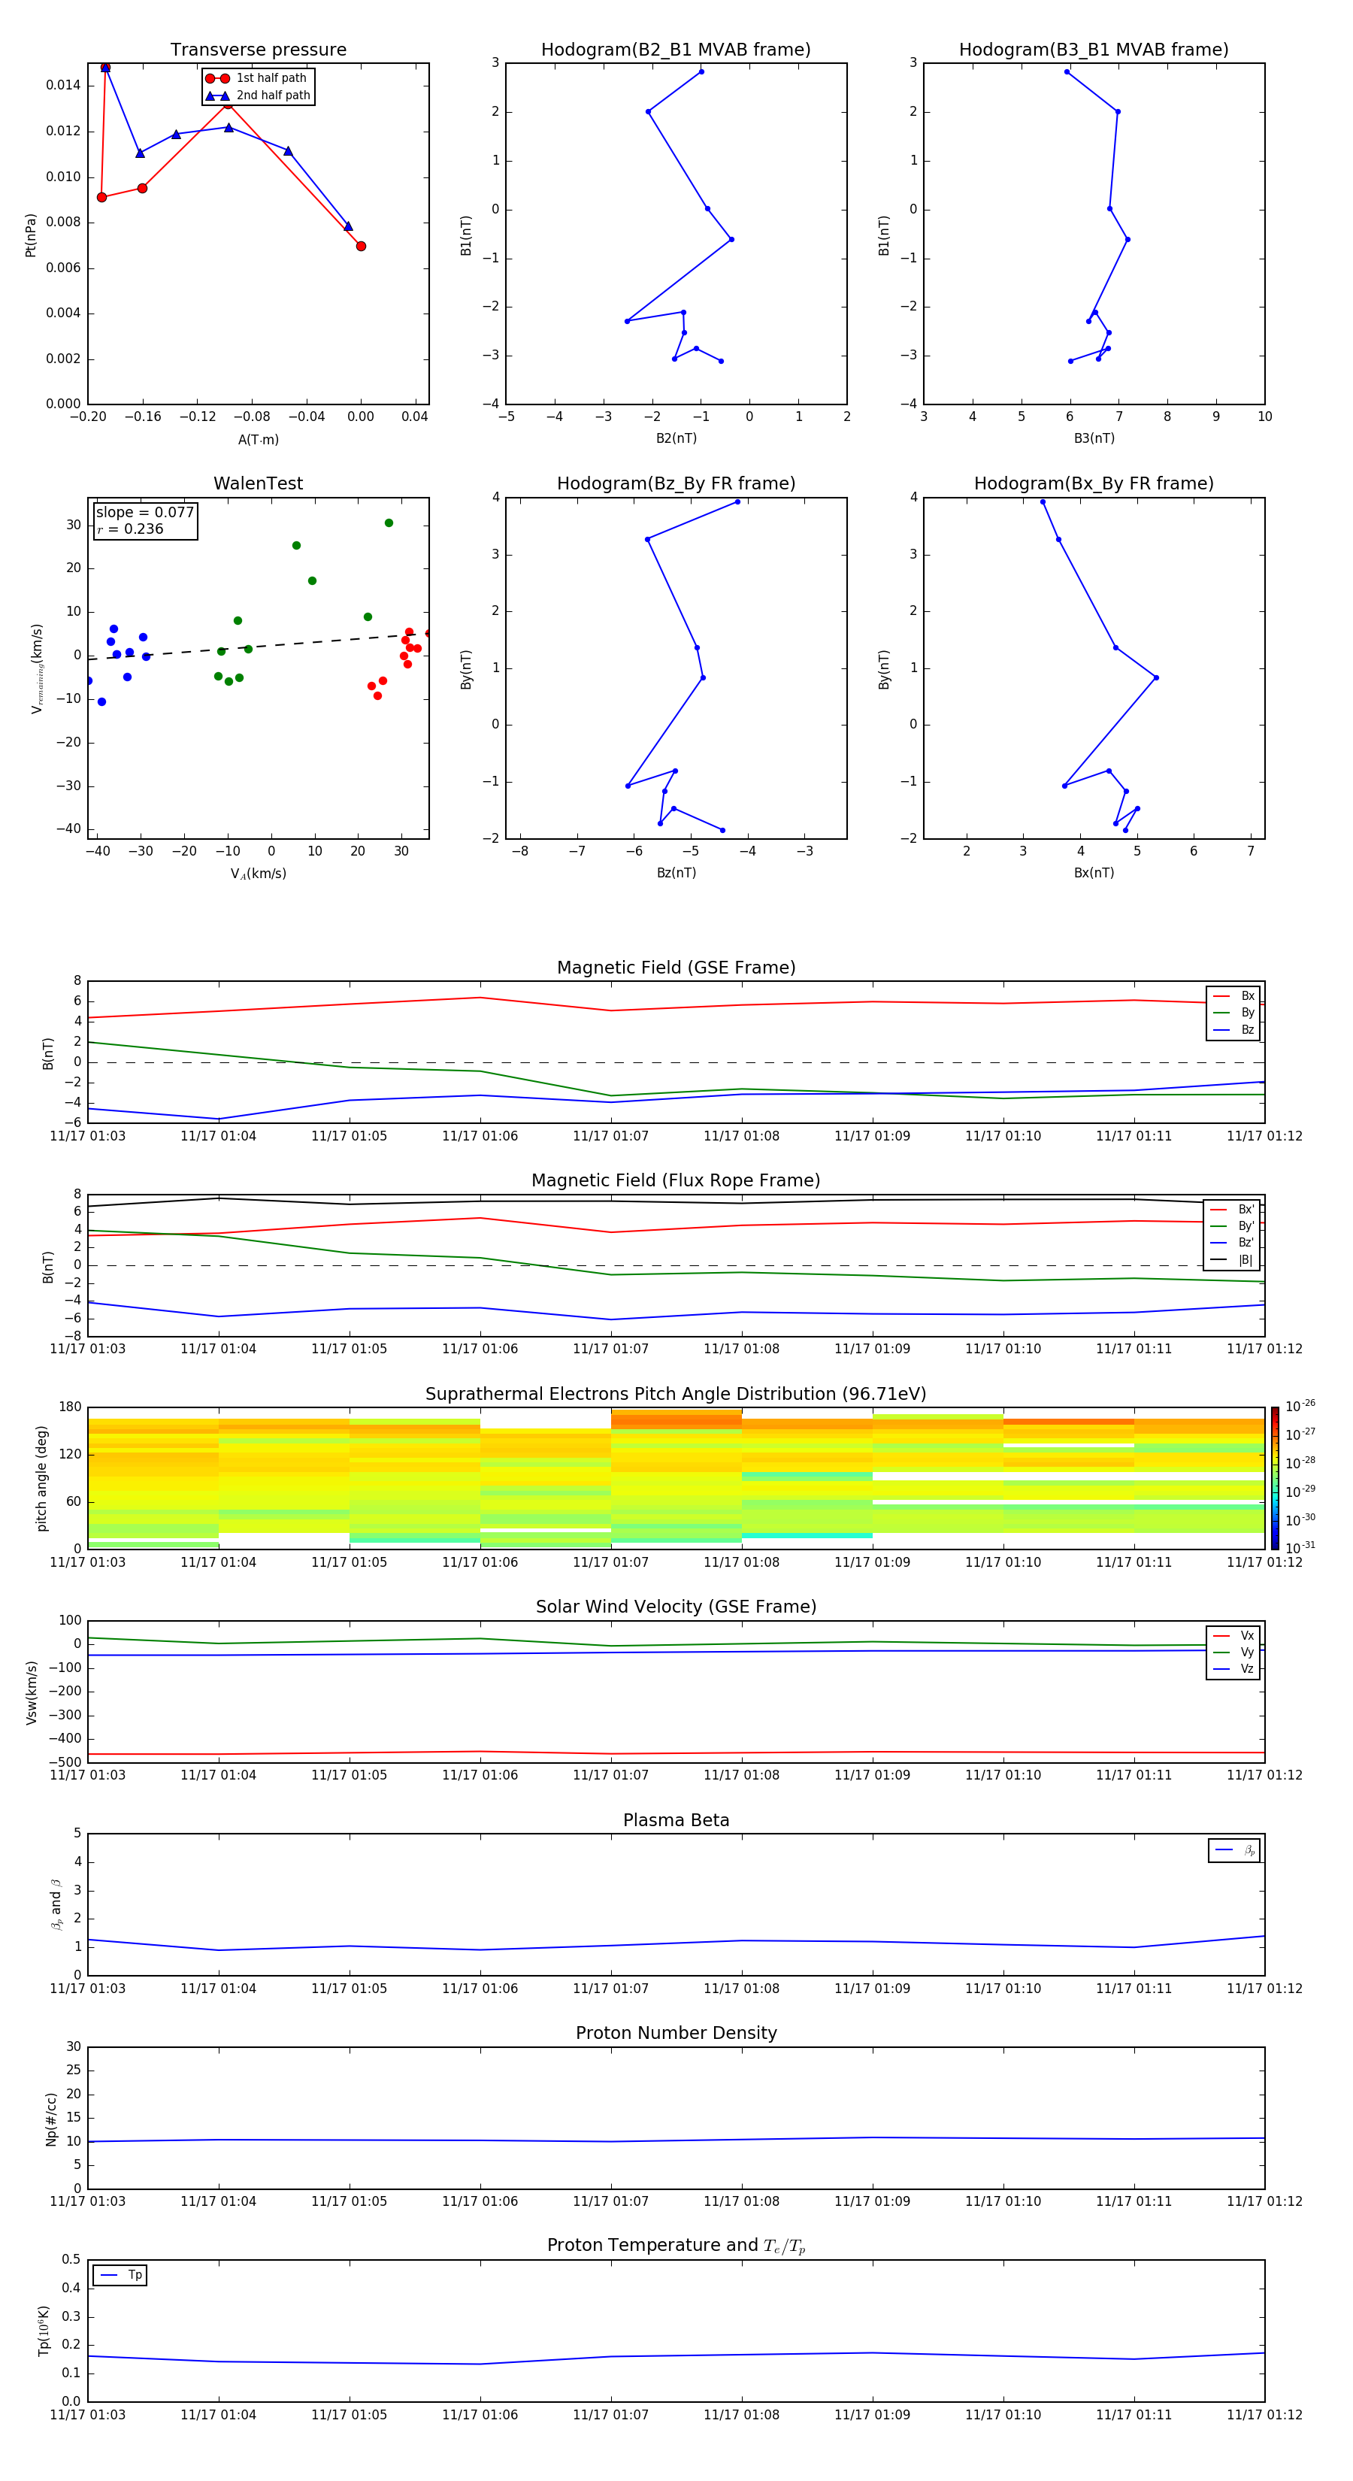Screen dimensions: 1353x2481
Task: Click the last red circle in Transverse pressure
Action: [x=361, y=247]
